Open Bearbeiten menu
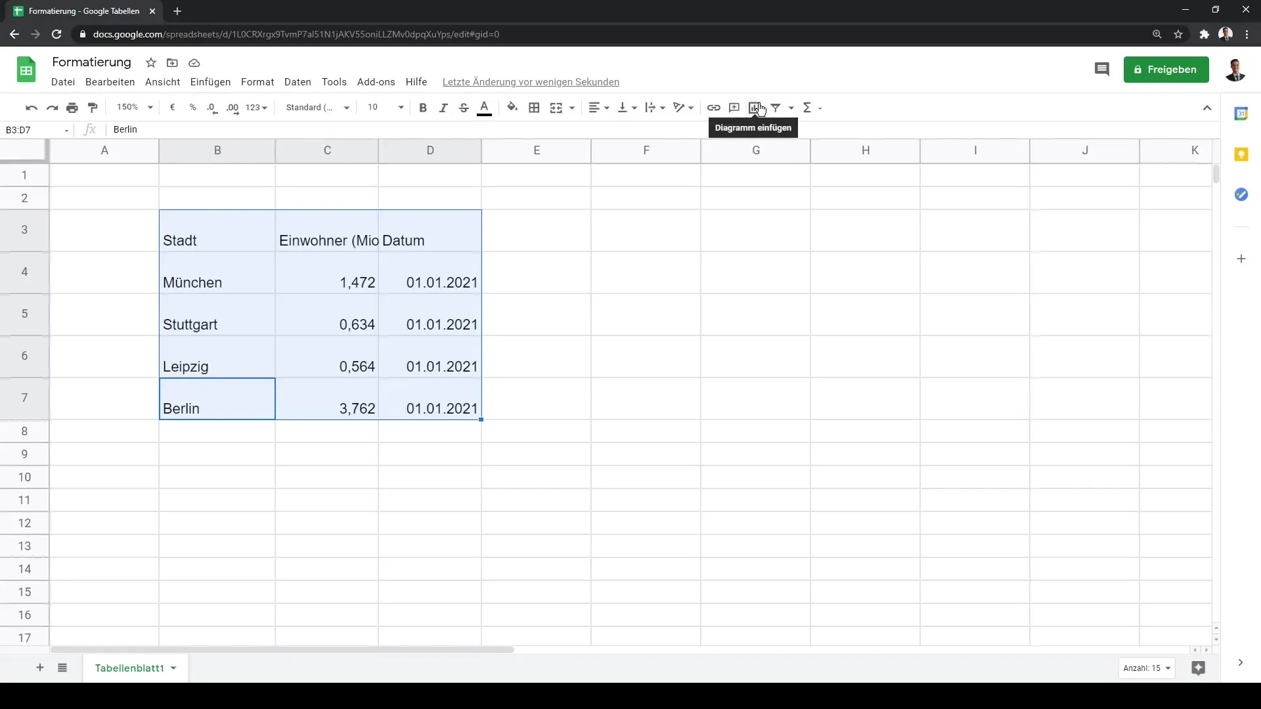Screen dimensions: 1261x709 coord(110,82)
